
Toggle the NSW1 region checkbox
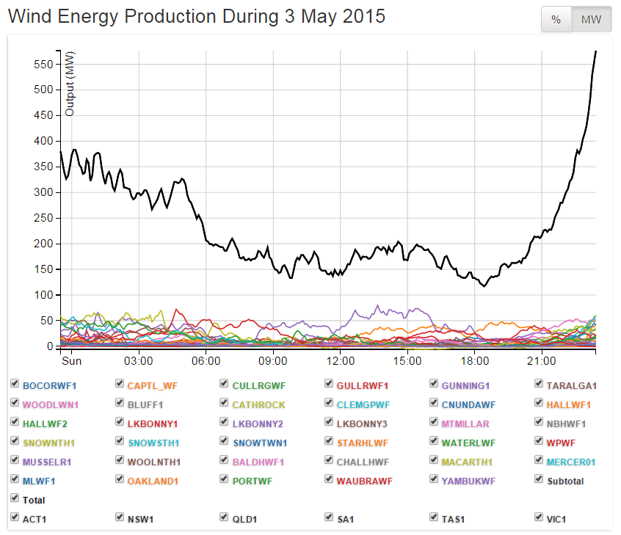coord(120,518)
